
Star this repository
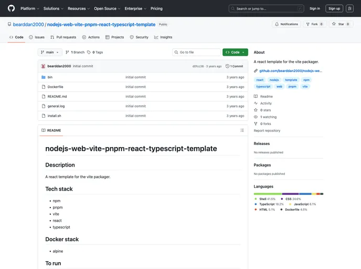[x=341, y=24]
